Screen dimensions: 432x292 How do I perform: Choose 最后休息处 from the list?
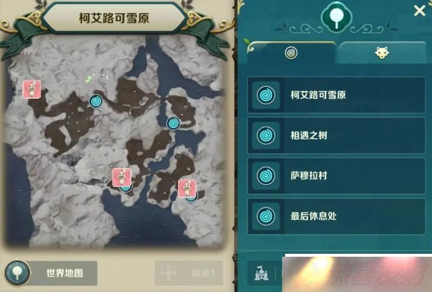coord(336,216)
